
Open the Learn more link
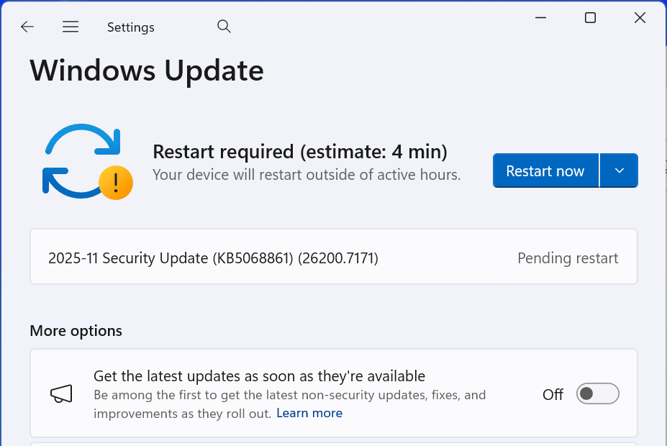(309, 413)
